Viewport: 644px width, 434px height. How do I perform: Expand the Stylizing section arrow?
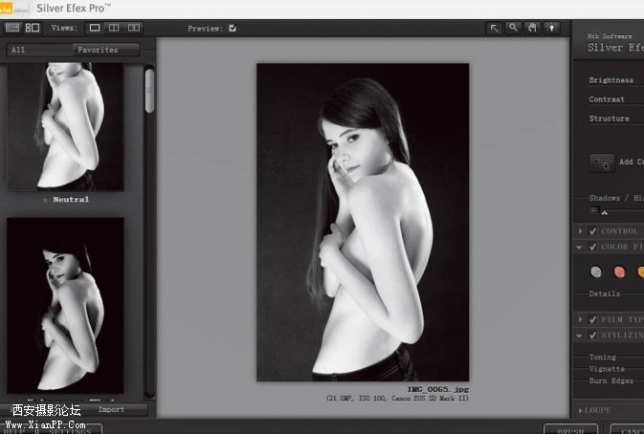point(580,336)
